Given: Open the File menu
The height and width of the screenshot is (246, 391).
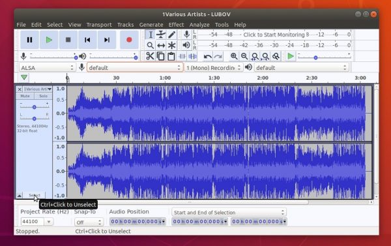Looking at the screenshot, I should 22,25.
